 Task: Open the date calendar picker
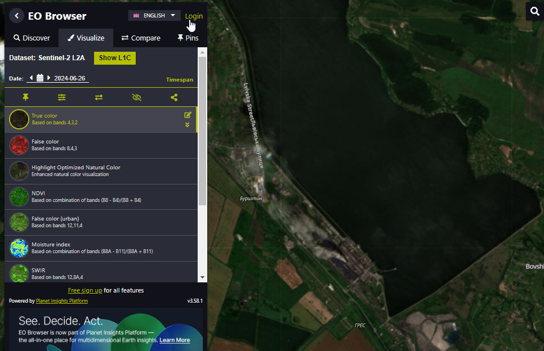point(40,78)
